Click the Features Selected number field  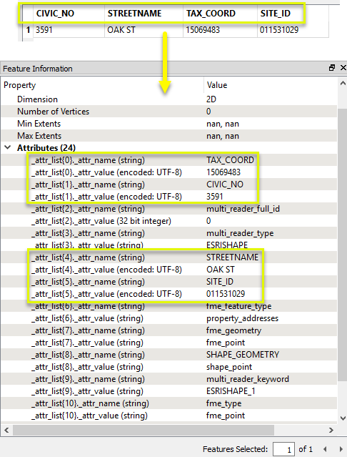point(283,449)
